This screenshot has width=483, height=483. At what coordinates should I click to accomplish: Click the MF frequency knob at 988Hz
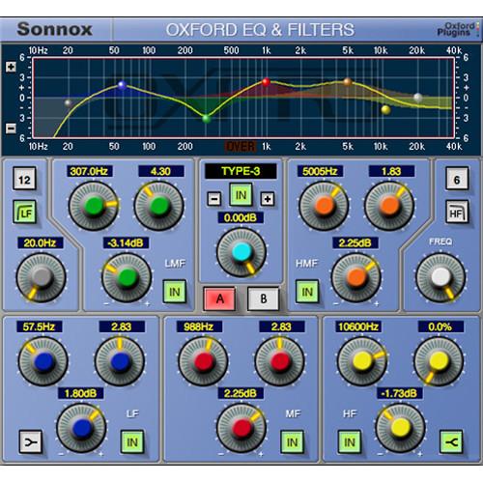click(203, 361)
